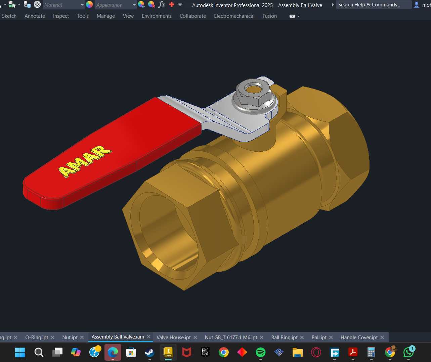Open Epic Games Launcher from the taskbar
This screenshot has height=362, width=431.
pos(205,352)
